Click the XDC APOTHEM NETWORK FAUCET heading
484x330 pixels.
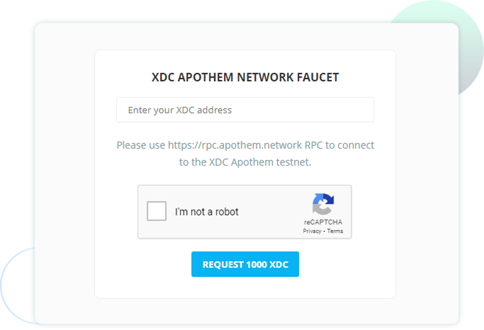[x=245, y=77]
